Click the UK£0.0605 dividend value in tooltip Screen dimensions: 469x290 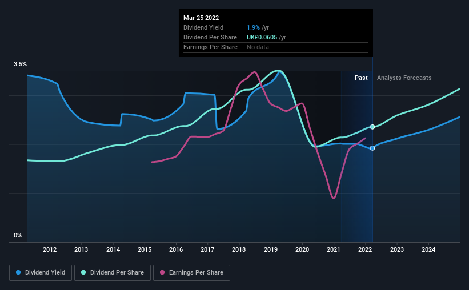click(x=262, y=37)
